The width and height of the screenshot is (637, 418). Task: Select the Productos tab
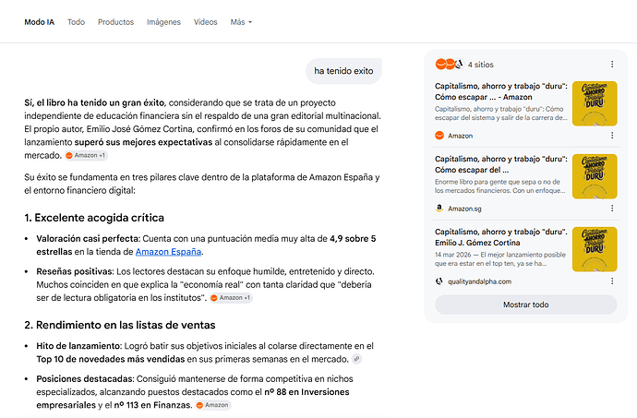(x=115, y=22)
